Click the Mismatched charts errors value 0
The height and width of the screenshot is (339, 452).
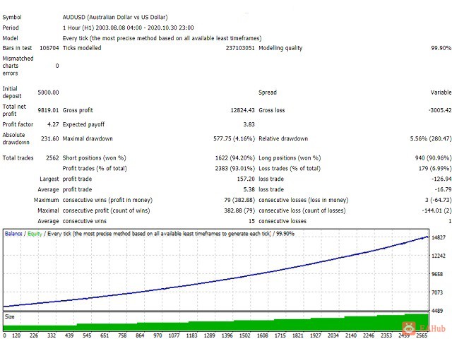57,66
